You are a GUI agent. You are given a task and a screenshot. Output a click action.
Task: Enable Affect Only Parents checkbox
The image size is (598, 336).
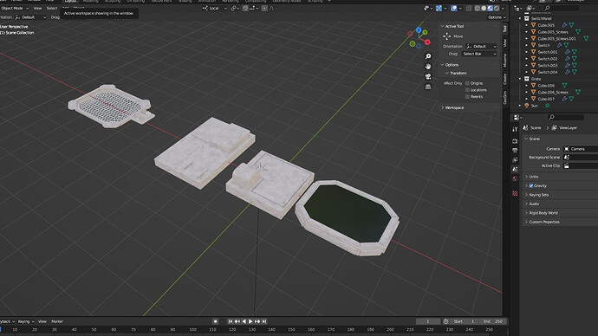coord(467,97)
